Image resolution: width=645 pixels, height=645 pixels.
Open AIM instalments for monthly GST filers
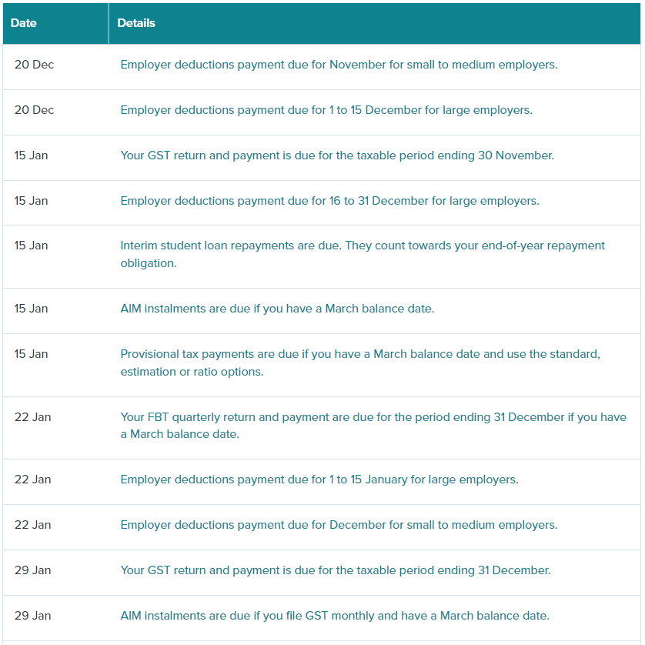pos(335,616)
